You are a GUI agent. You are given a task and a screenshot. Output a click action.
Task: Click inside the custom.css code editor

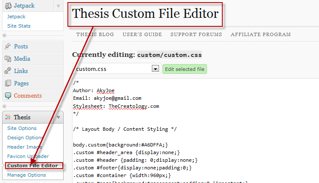pos(195,131)
